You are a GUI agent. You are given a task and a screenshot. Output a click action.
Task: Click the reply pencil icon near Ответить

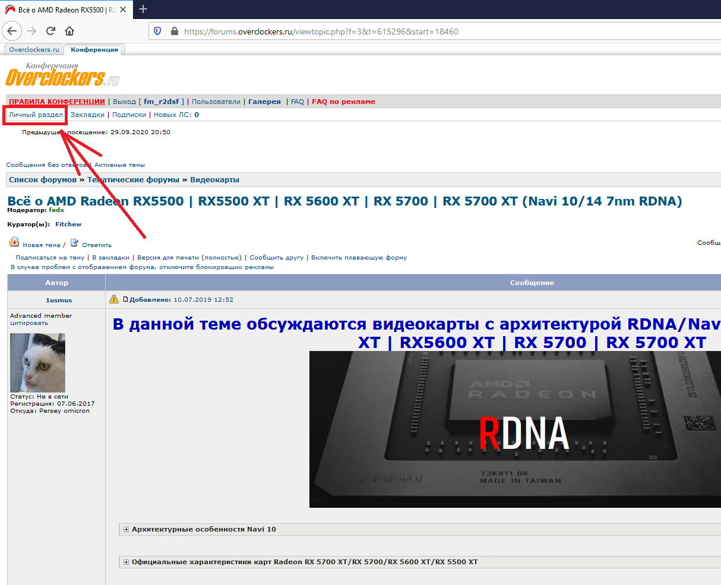point(74,242)
